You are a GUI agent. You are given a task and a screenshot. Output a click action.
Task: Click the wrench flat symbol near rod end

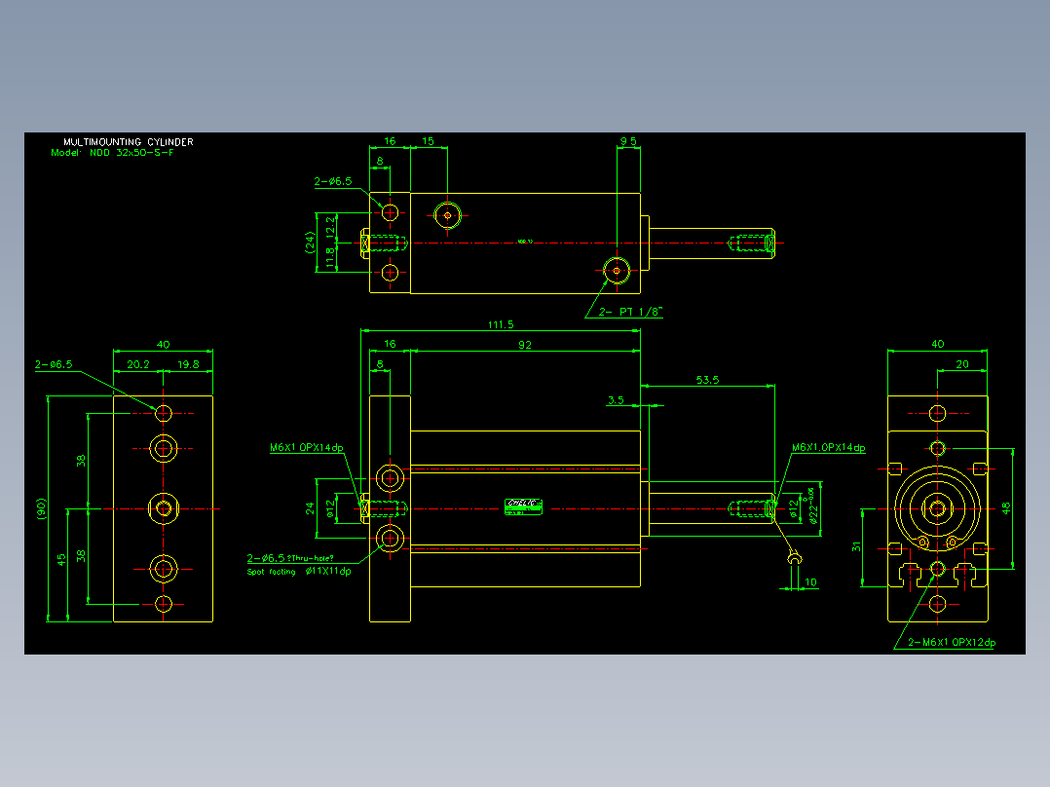[794, 558]
